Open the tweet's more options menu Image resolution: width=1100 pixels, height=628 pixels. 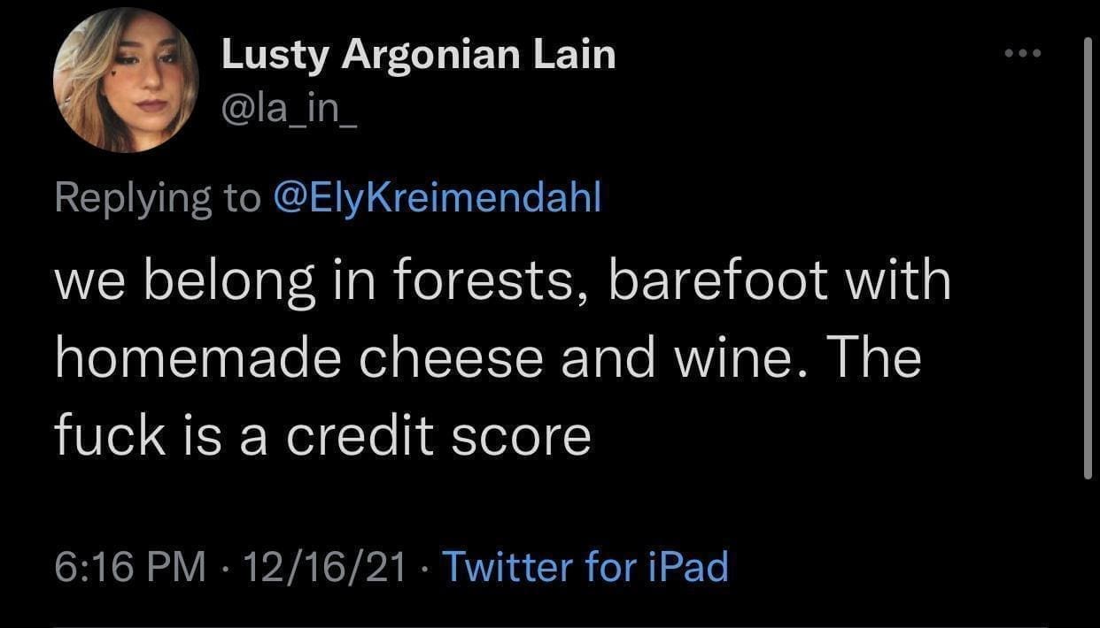click(1025, 55)
